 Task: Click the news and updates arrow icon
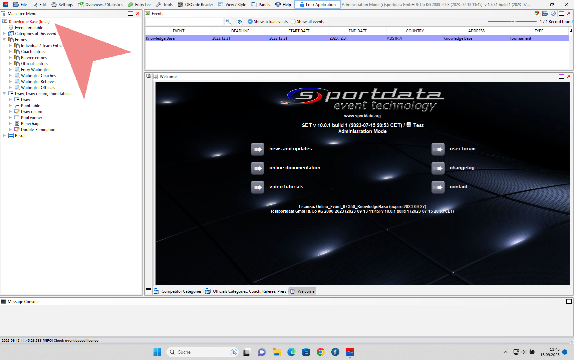[x=257, y=149]
